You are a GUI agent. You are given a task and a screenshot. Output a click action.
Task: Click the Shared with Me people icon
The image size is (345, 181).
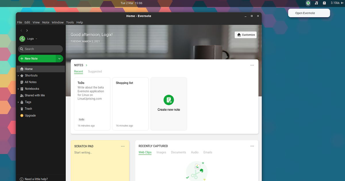[x=22, y=95]
